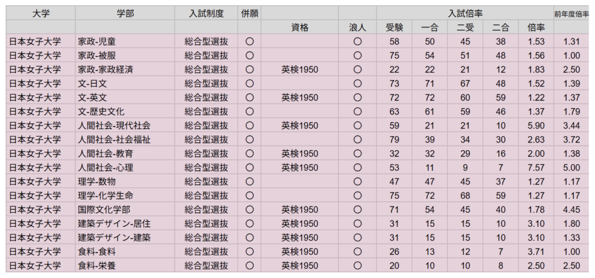Click the 文-歴史文化 cell
The height and width of the screenshot is (278, 595).
(125, 111)
